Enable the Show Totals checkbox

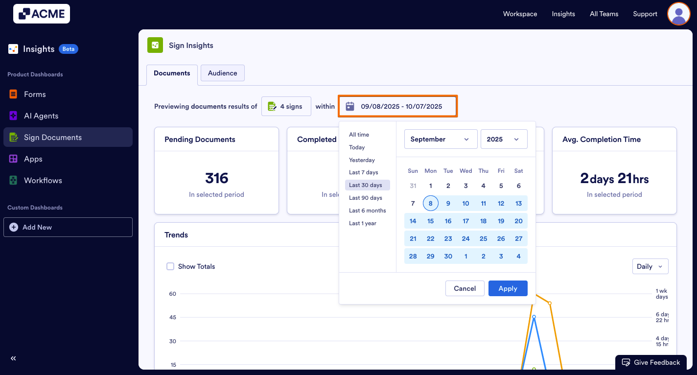(170, 266)
